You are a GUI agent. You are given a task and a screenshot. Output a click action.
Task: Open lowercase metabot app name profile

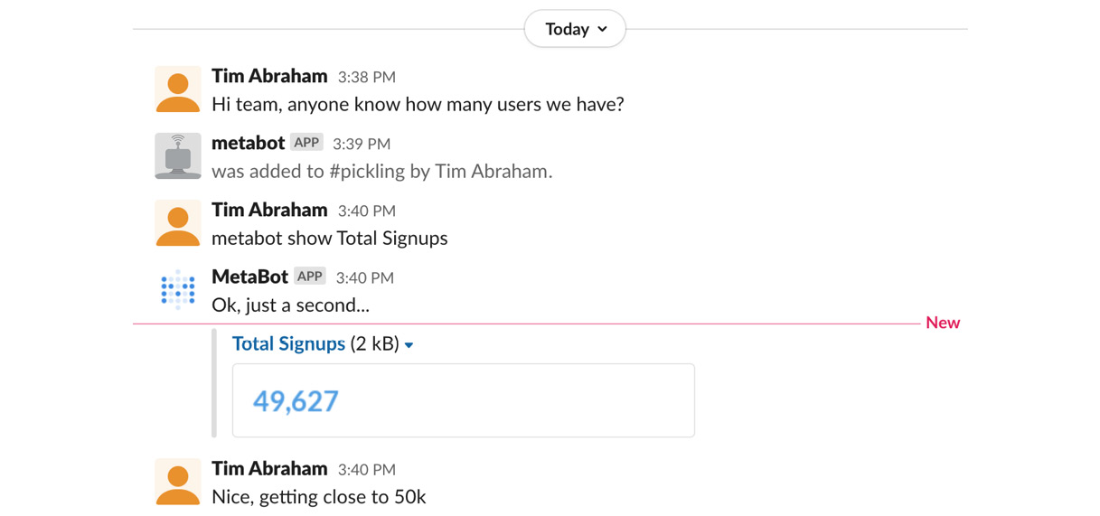coord(249,143)
